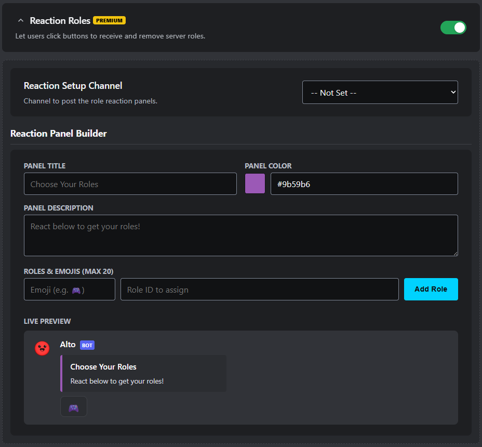Image resolution: width=482 pixels, height=447 pixels.
Task: Click the embed description React below text
Action: [117, 381]
